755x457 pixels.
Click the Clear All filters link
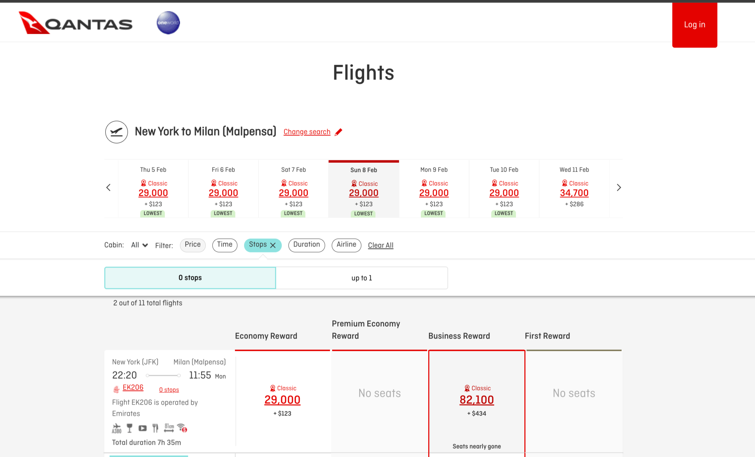click(x=381, y=245)
